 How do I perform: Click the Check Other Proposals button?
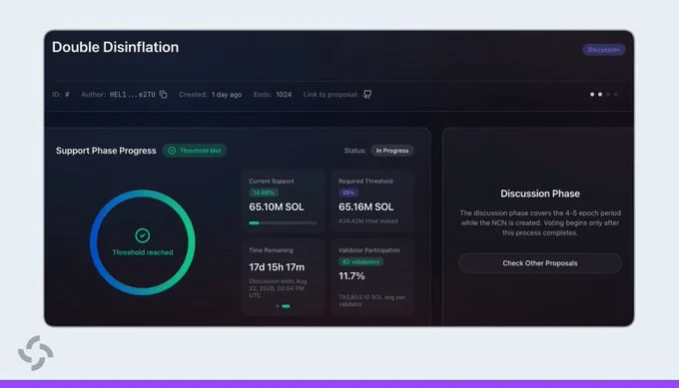pyautogui.click(x=540, y=263)
